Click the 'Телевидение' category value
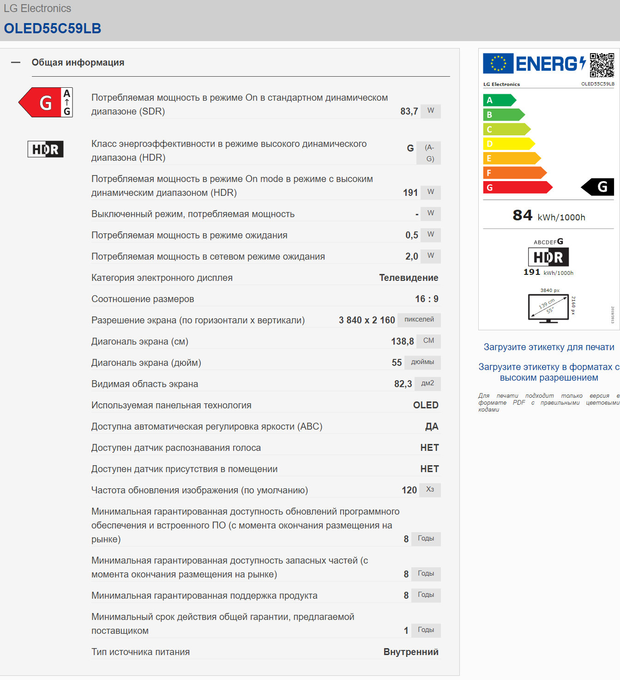Viewport: 620px width, 680px height. tap(409, 278)
